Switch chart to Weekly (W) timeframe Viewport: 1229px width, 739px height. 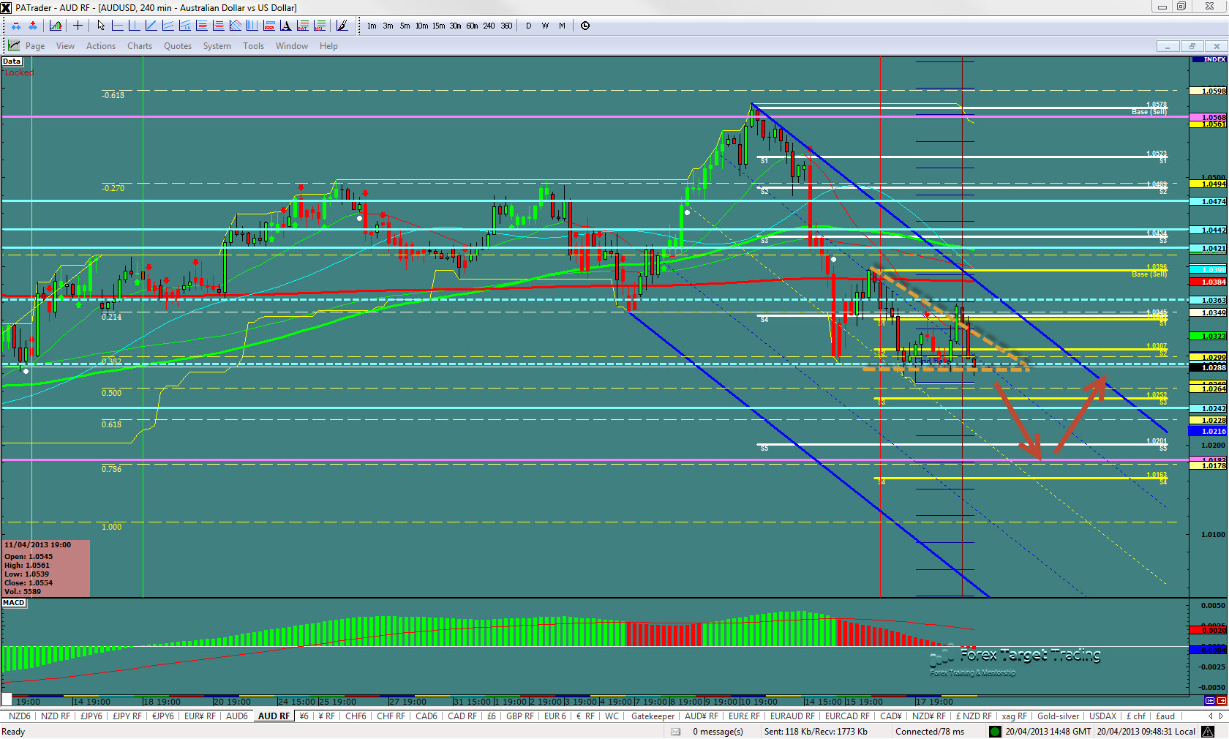pos(545,26)
